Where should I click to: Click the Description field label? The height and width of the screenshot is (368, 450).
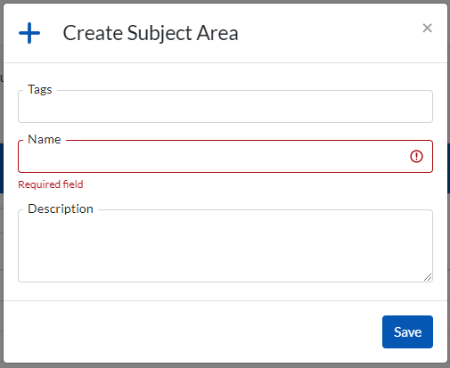coord(61,209)
